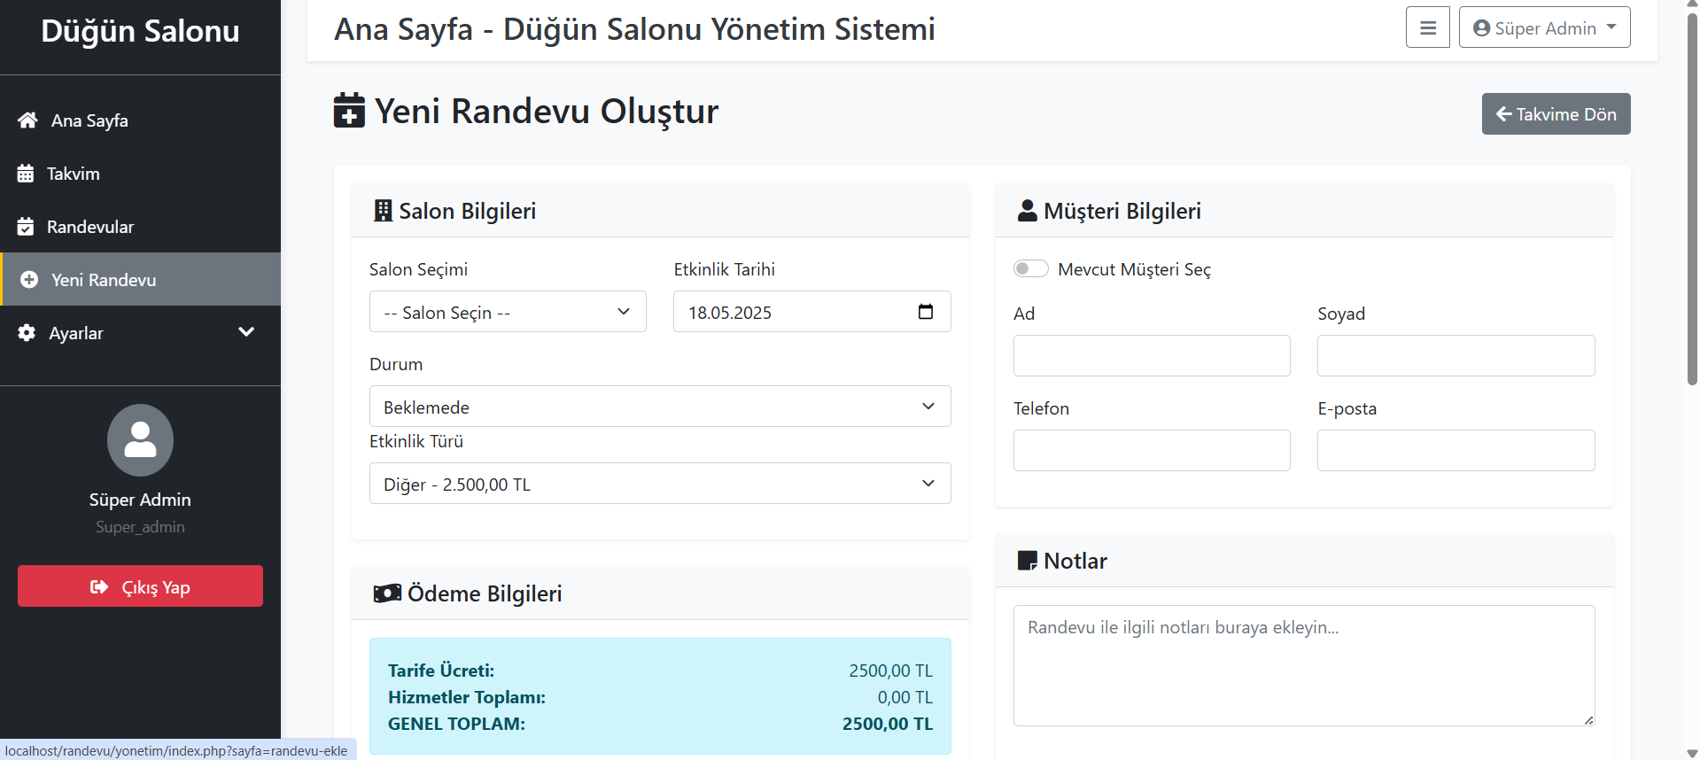
Task: Click the plus icon beside Yeni Randevu
Action: click(x=29, y=280)
